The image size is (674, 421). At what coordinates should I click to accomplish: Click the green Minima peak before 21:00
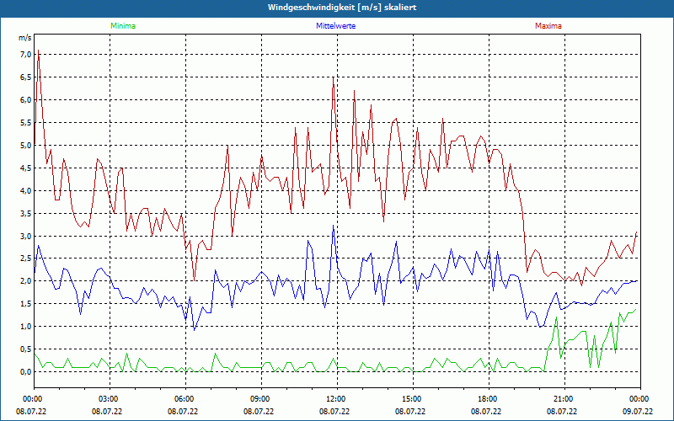click(x=556, y=317)
